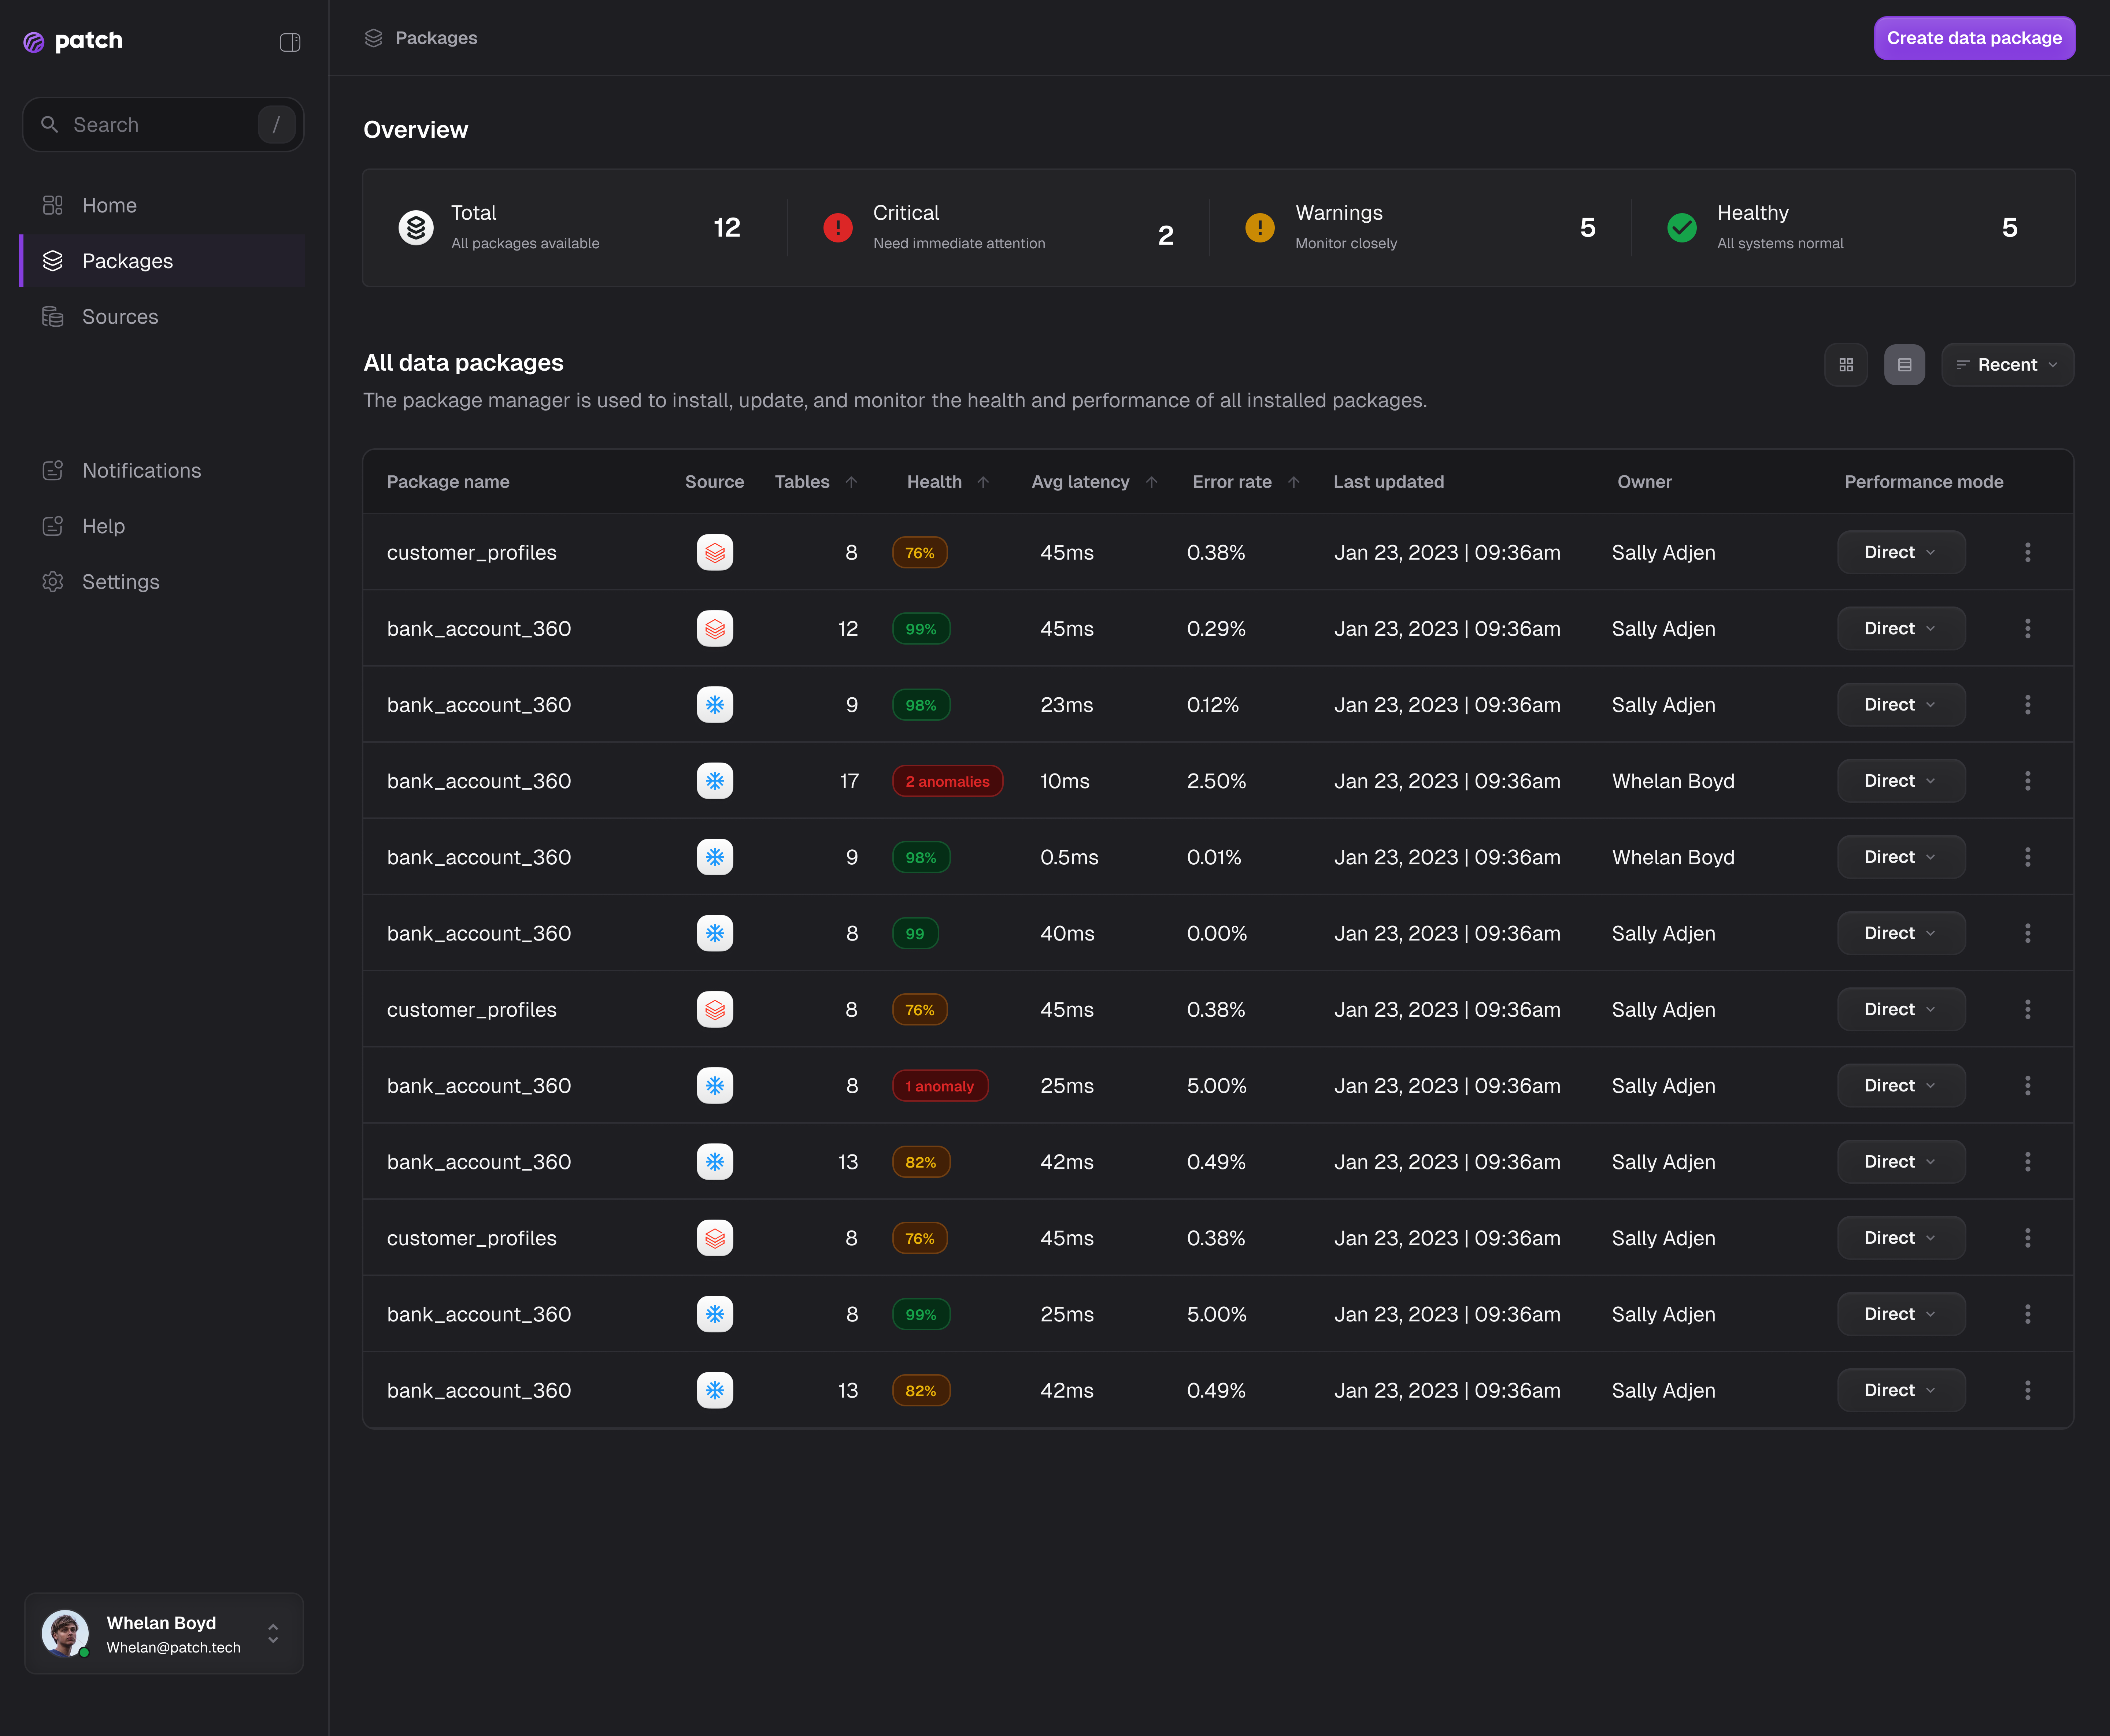Expand Whelan Boyd account switcher

pos(273,1634)
